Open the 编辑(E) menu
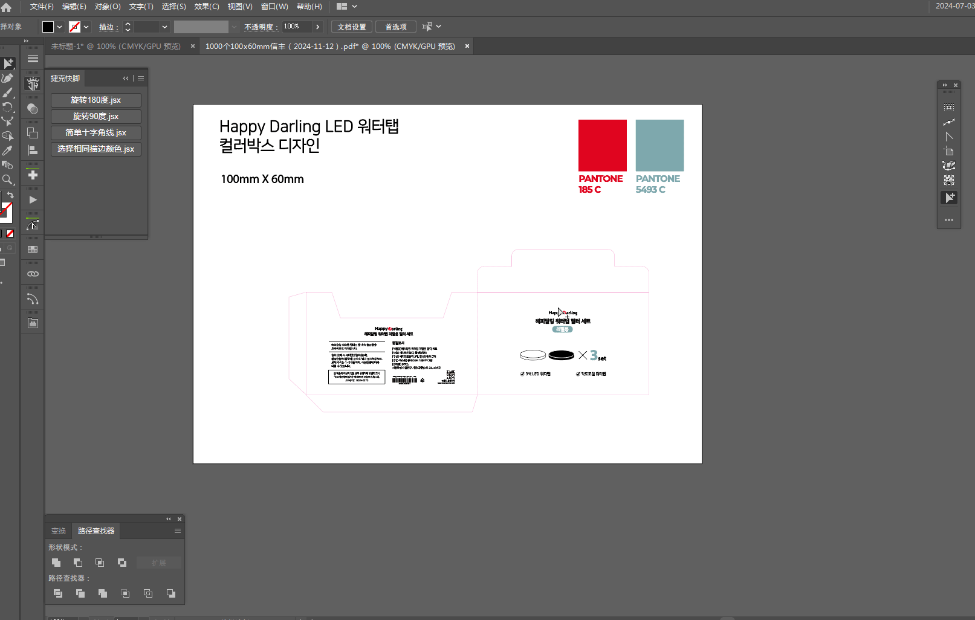Image resolution: width=975 pixels, height=620 pixels. (74, 7)
